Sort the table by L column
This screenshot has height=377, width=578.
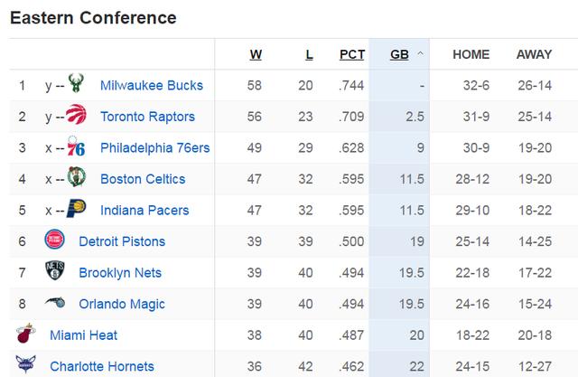pyautogui.click(x=309, y=54)
